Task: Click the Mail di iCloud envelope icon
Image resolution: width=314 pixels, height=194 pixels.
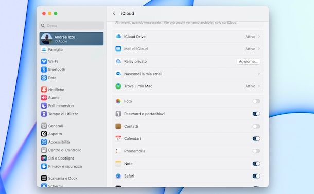Action: tap(118, 49)
